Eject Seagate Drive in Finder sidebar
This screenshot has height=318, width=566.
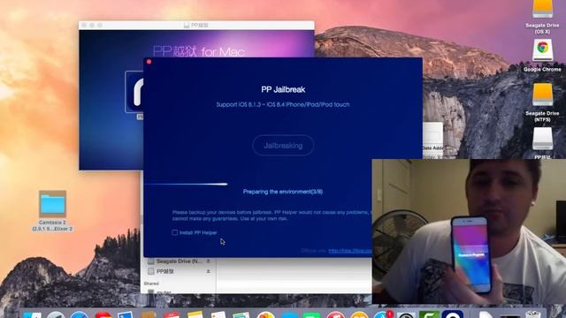click(209, 261)
